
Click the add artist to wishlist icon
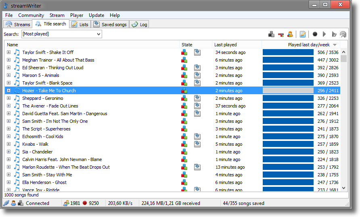click(290, 34)
